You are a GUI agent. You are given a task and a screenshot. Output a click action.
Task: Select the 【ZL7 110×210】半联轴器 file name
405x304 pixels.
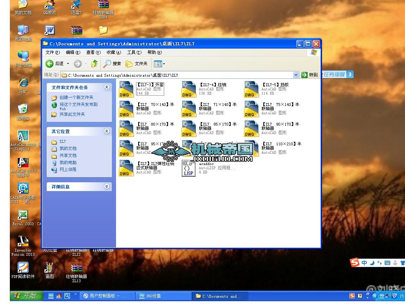click(x=281, y=146)
